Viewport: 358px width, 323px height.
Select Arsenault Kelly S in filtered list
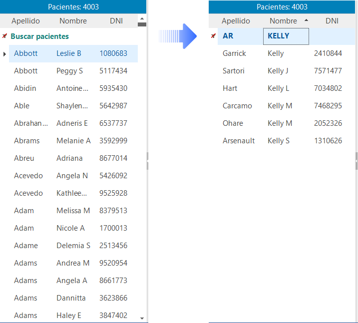286,141
